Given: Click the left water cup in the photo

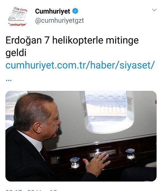Looking at the screenshot, I should click(75, 163).
